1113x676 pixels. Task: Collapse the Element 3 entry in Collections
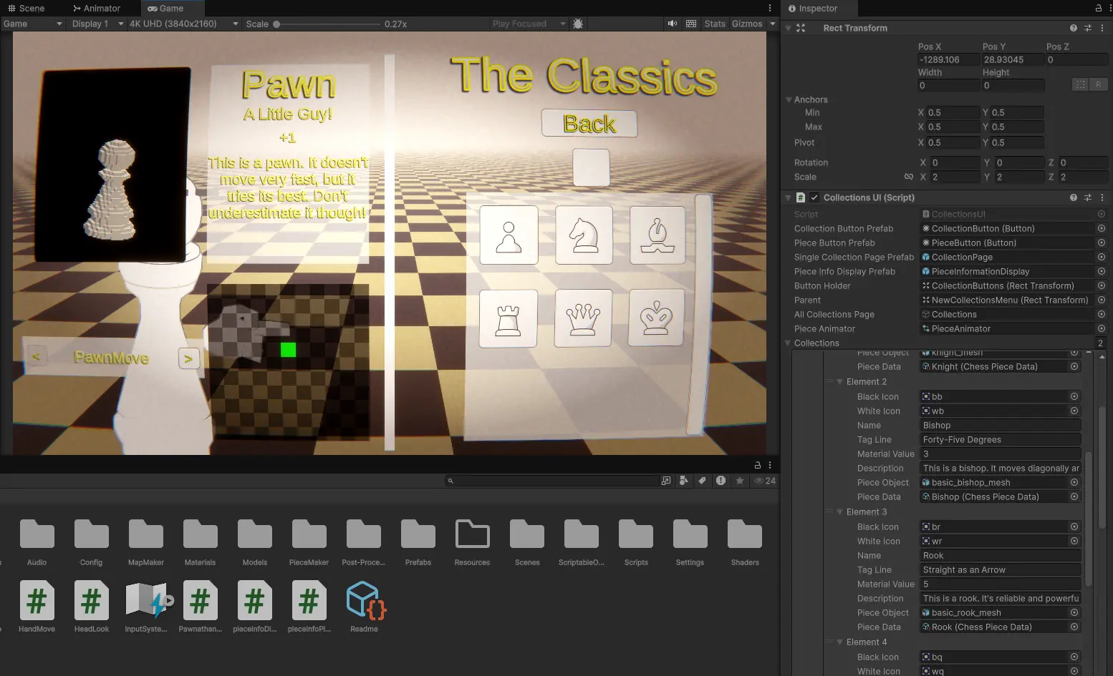click(839, 511)
